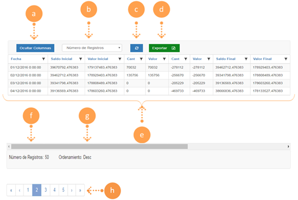Select page 4 in pagination
298x200 pixels.
[x=54, y=190]
